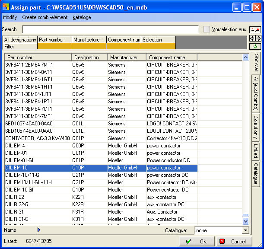Select row DIL R 22 aux.-contactor
This screenshot has height=249, width=264.
(x=101, y=197)
